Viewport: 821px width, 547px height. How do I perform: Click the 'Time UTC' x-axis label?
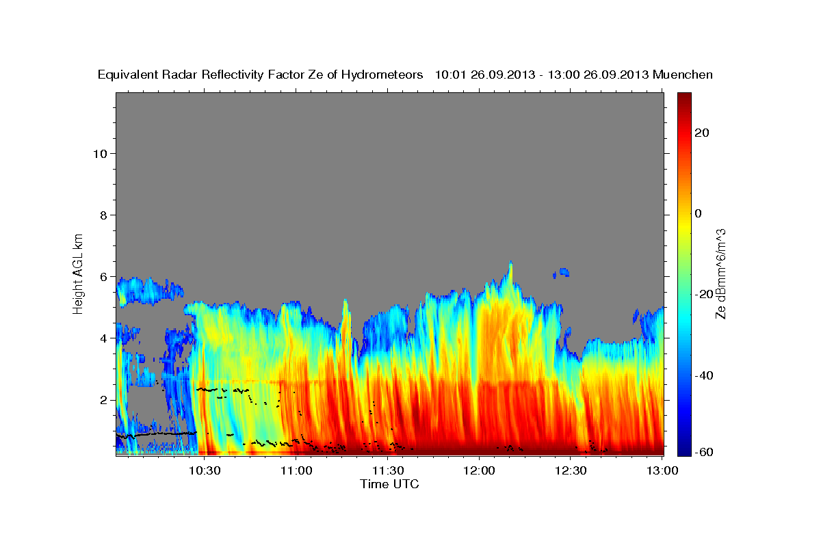coord(389,484)
